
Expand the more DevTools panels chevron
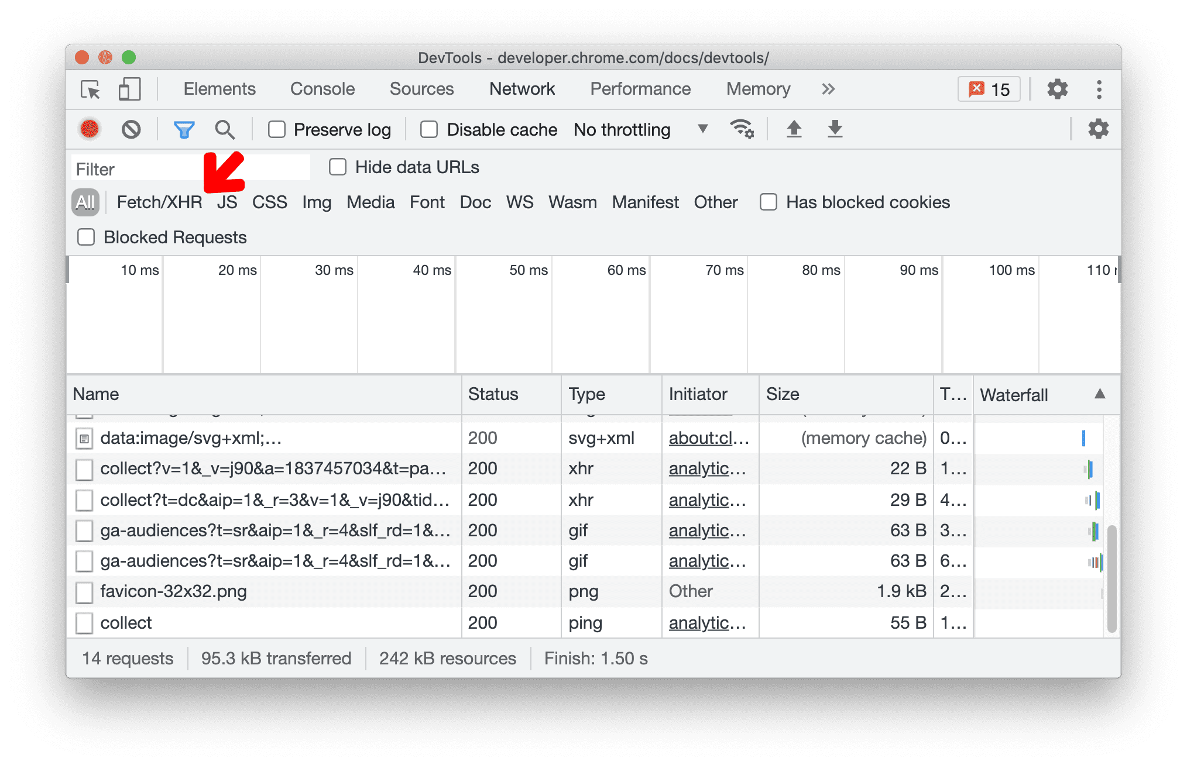pyautogui.click(x=831, y=90)
